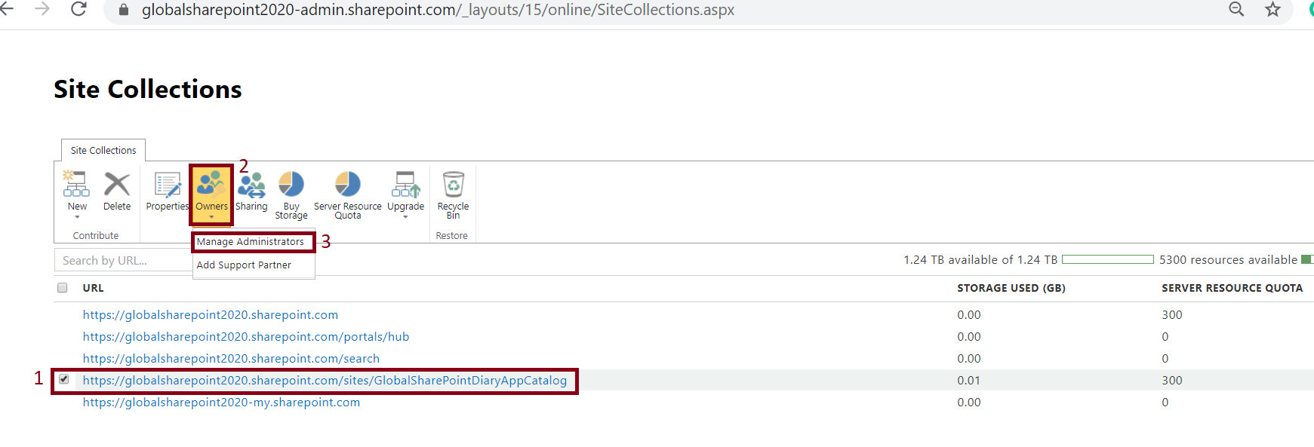Viewport: 1314px width, 447px height.
Task: Click the storage available progress bar
Action: pos(1108,259)
